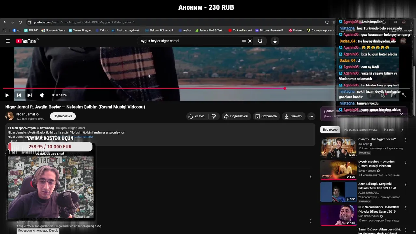
Task: Skip to next video in player
Action: [29, 95]
